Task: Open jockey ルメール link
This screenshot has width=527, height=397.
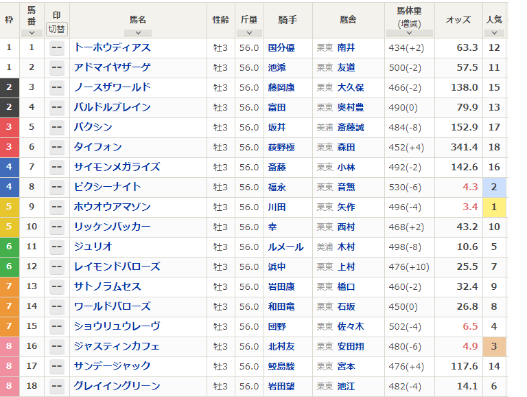Action: [x=285, y=247]
